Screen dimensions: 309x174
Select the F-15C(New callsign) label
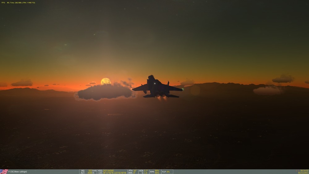point(18,172)
